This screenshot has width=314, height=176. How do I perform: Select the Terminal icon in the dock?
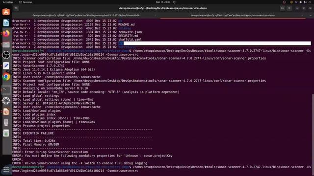point(6,90)
